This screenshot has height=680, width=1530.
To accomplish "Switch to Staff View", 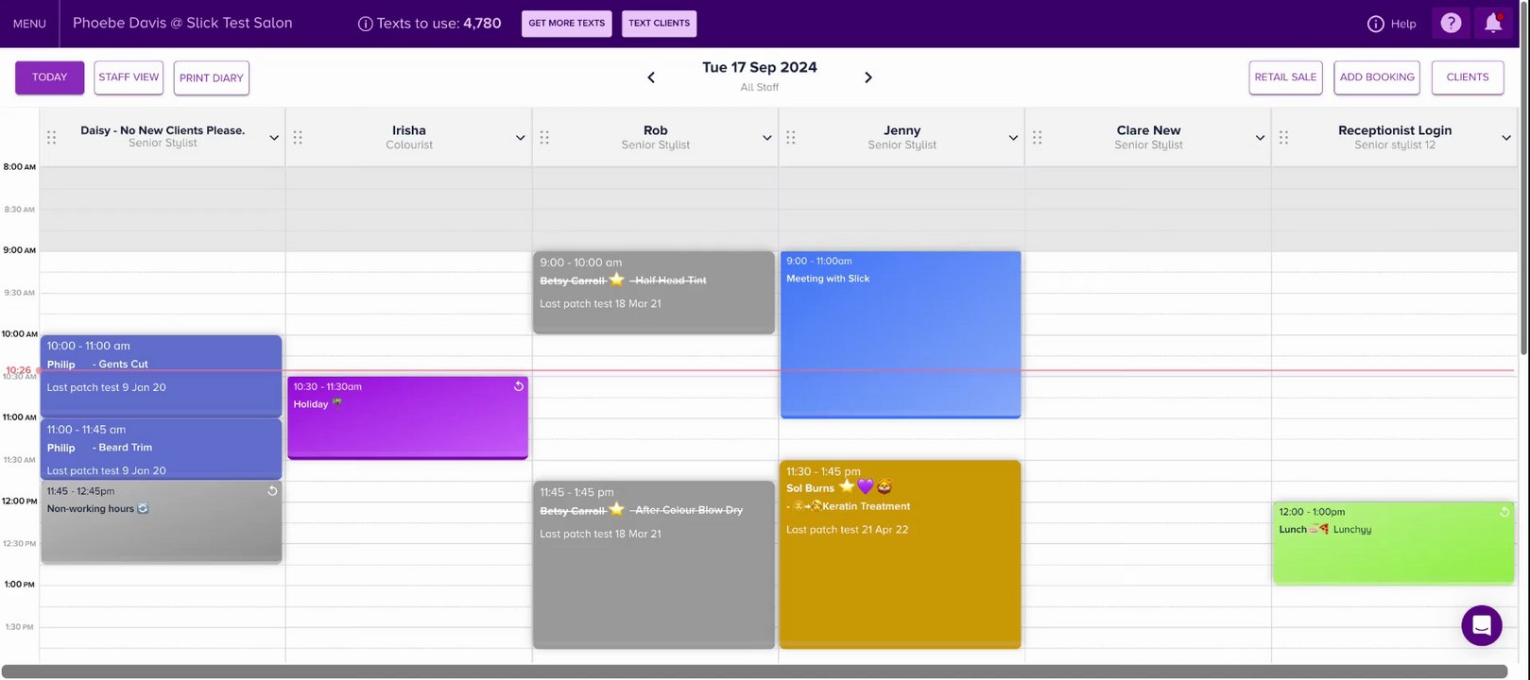I will tap(129, 77).
